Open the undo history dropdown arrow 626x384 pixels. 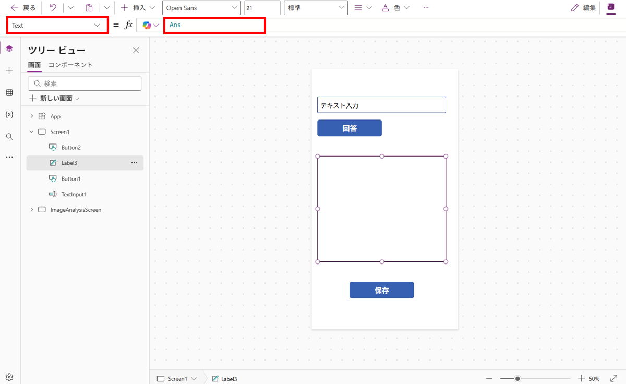click(71, 8)
